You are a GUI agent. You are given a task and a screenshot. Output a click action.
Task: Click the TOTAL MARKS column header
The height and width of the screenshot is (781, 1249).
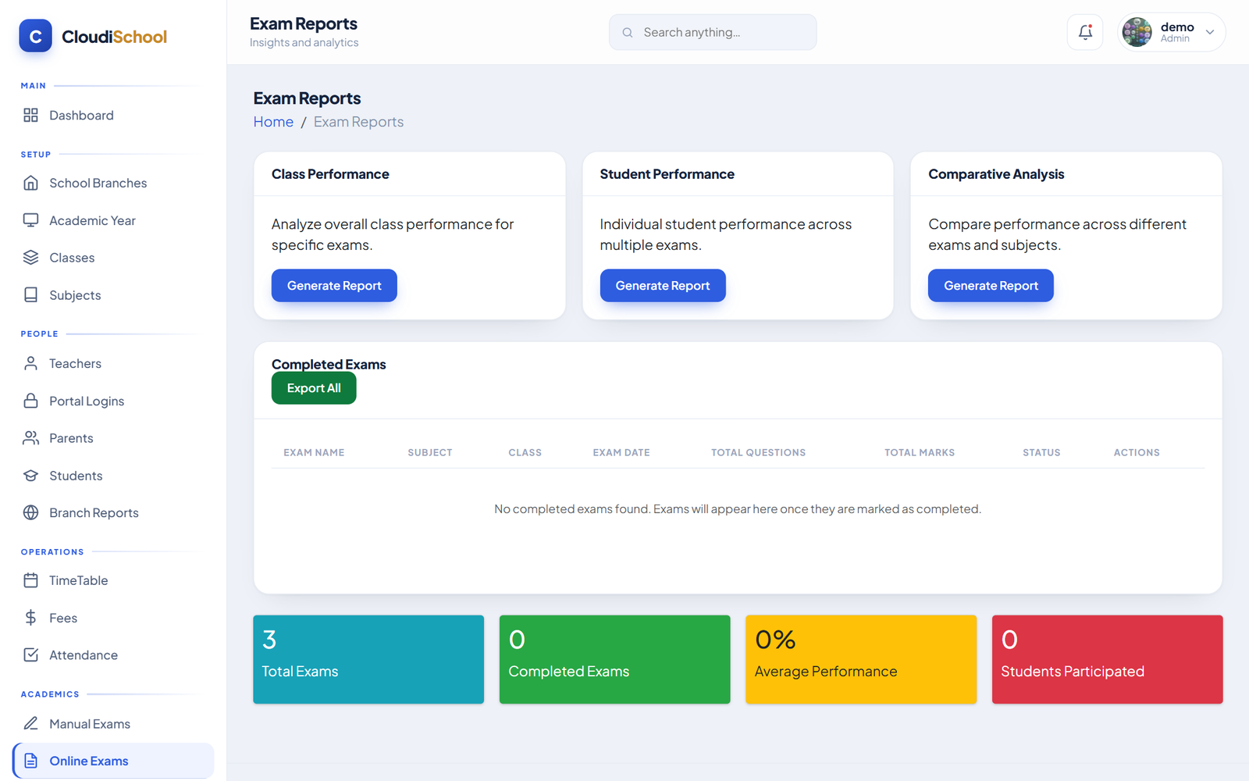[920, 453]
